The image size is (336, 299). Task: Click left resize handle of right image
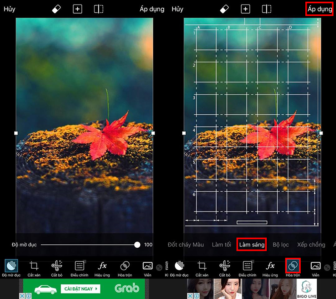click(x=184, y=133)
